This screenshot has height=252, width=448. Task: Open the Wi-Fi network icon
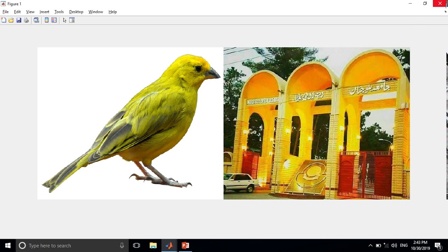[x=386, y=245]
